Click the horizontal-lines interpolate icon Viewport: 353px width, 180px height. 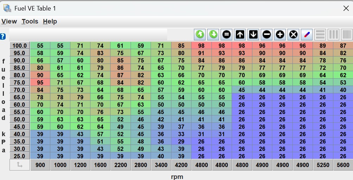[320, 35]
